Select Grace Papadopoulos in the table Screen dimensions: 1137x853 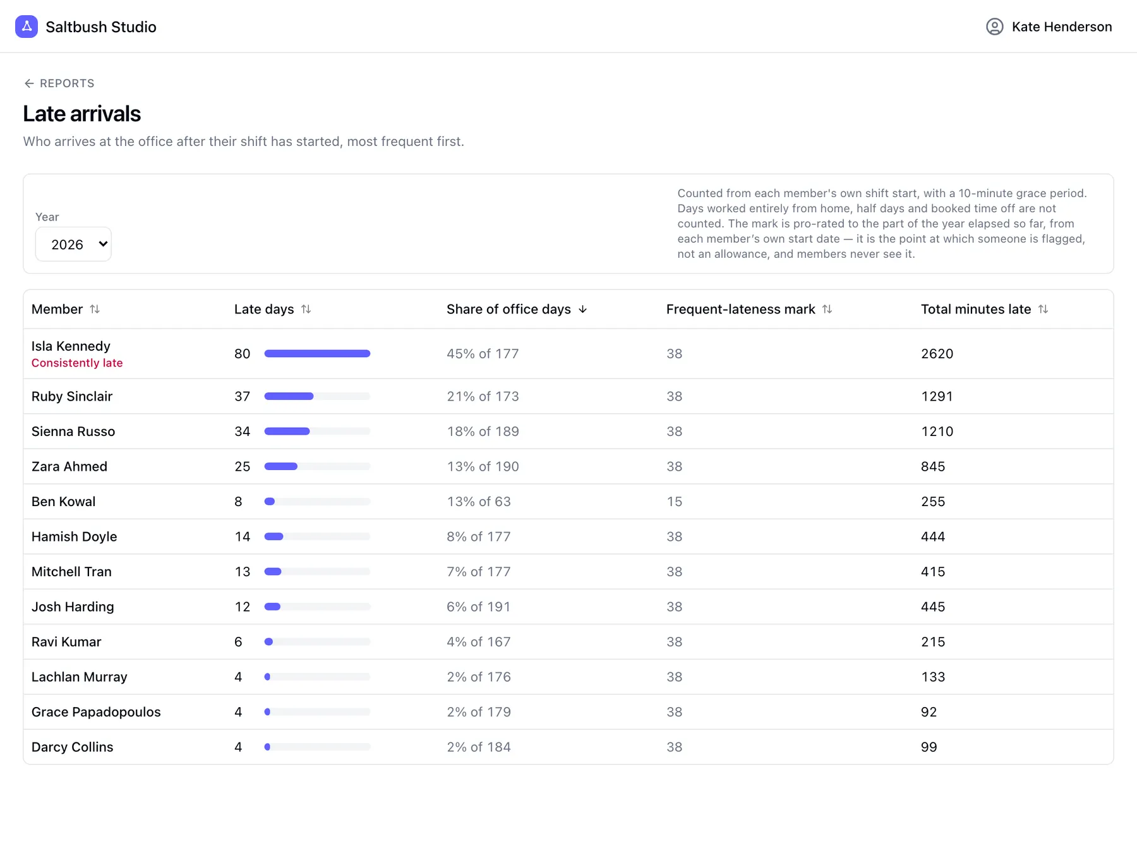(96, 712)
